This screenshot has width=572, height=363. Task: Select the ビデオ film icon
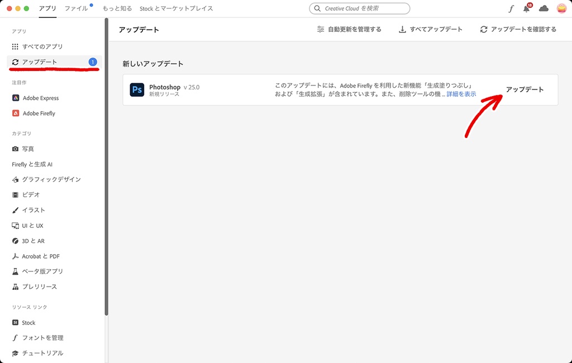(x=15, y=195)
